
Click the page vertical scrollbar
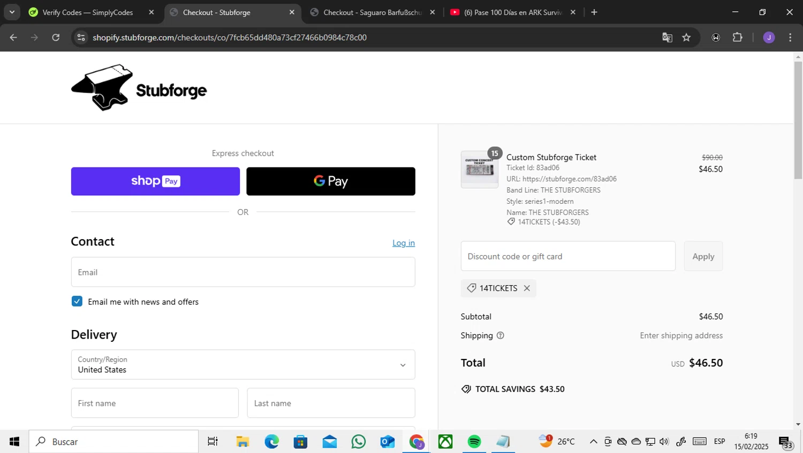coord(798,120)
